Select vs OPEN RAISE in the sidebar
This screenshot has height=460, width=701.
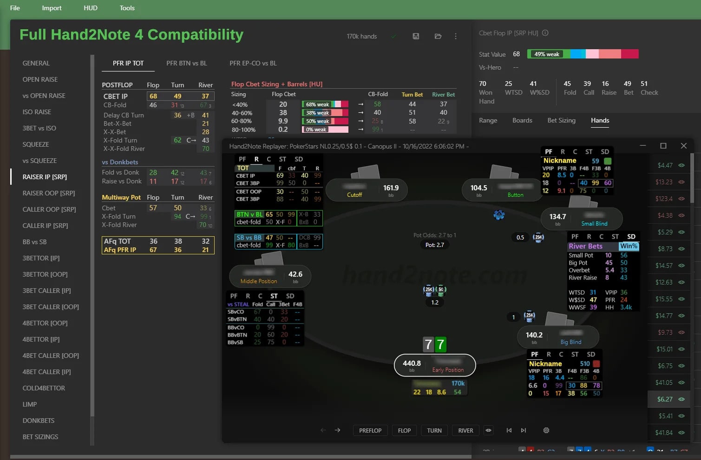tap(44, 96)
